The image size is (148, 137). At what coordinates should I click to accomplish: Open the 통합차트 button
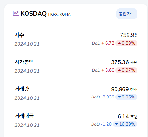pos(127,14)
